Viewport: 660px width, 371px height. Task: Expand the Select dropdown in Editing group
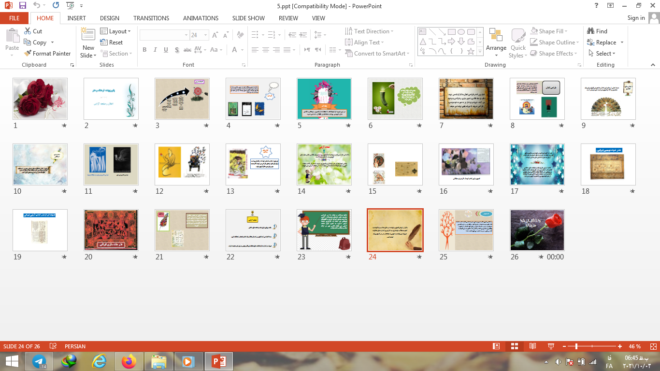coord(602,54)
